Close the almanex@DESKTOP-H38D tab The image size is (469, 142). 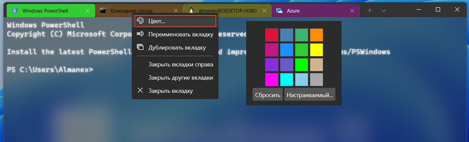[264, 11]
